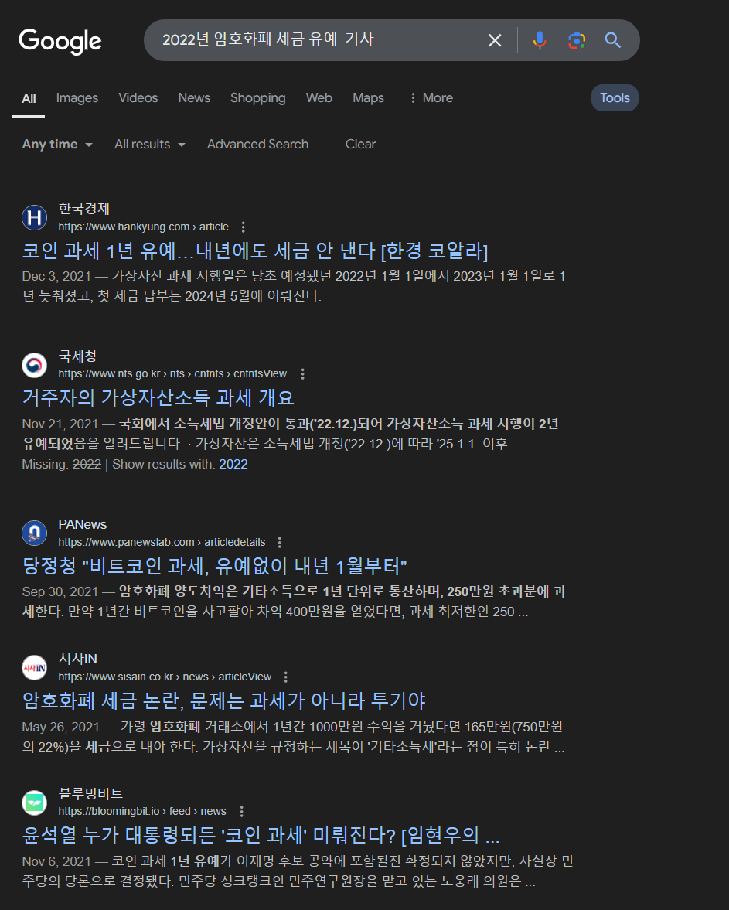This screenshot has height=910, width=729.
Task: Open the 당정청 비트코인 과세 article link
Action: point(215,567)
